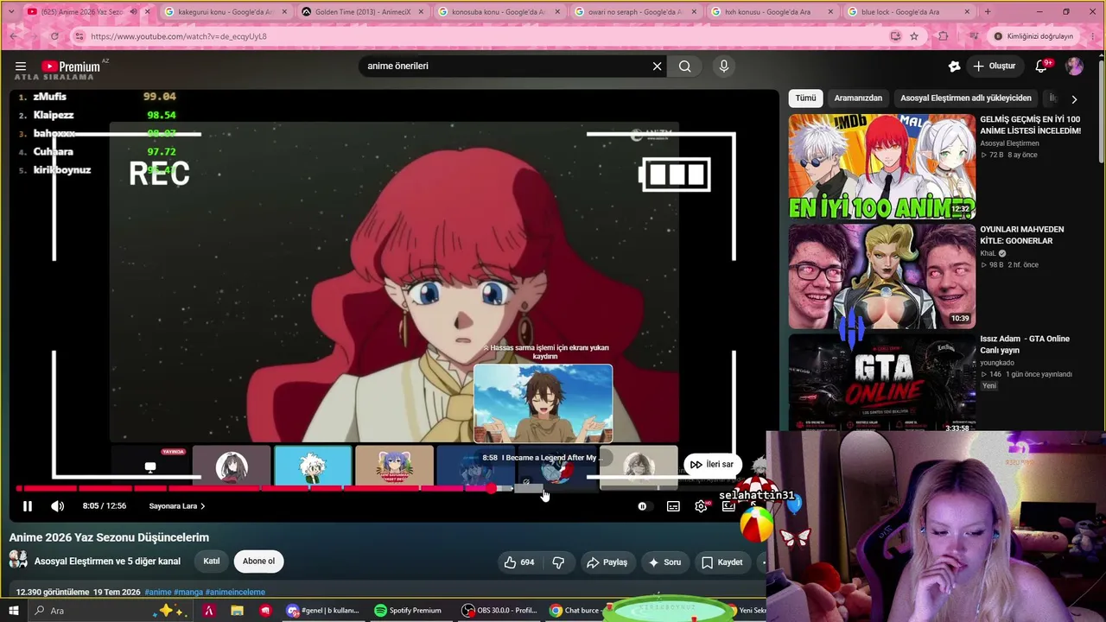Open the YouTube guide hamburger menu
The height and width of the screenshot is (622, 1106).
[21, 67]
